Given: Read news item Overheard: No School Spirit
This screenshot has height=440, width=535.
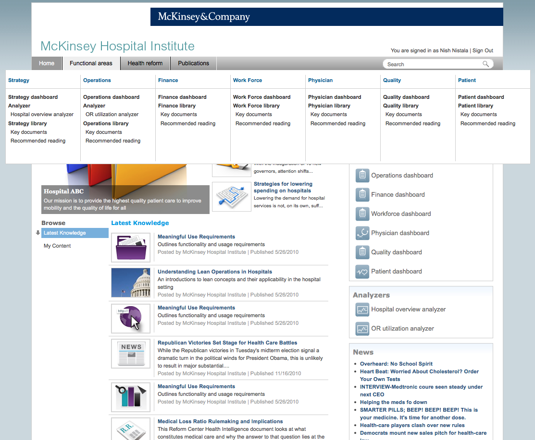Looking at the screenshot, I should (x=396, y=364).
